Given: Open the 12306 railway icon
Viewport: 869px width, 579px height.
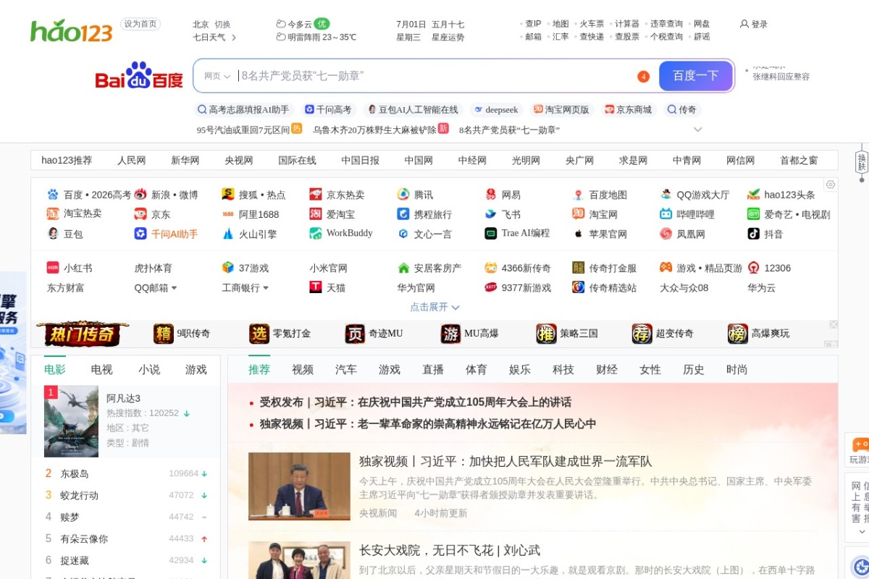Looking at the screenshot, I should point(754,268).
